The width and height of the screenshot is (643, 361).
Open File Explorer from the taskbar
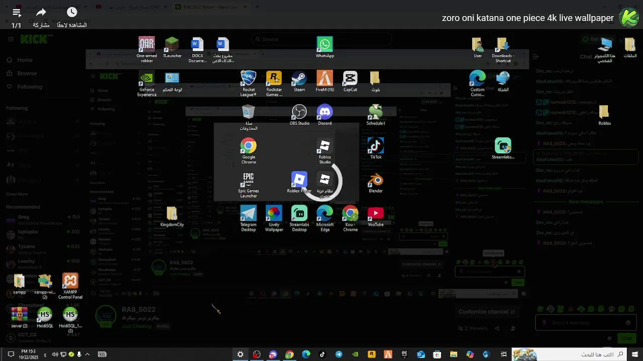point(453,354)
